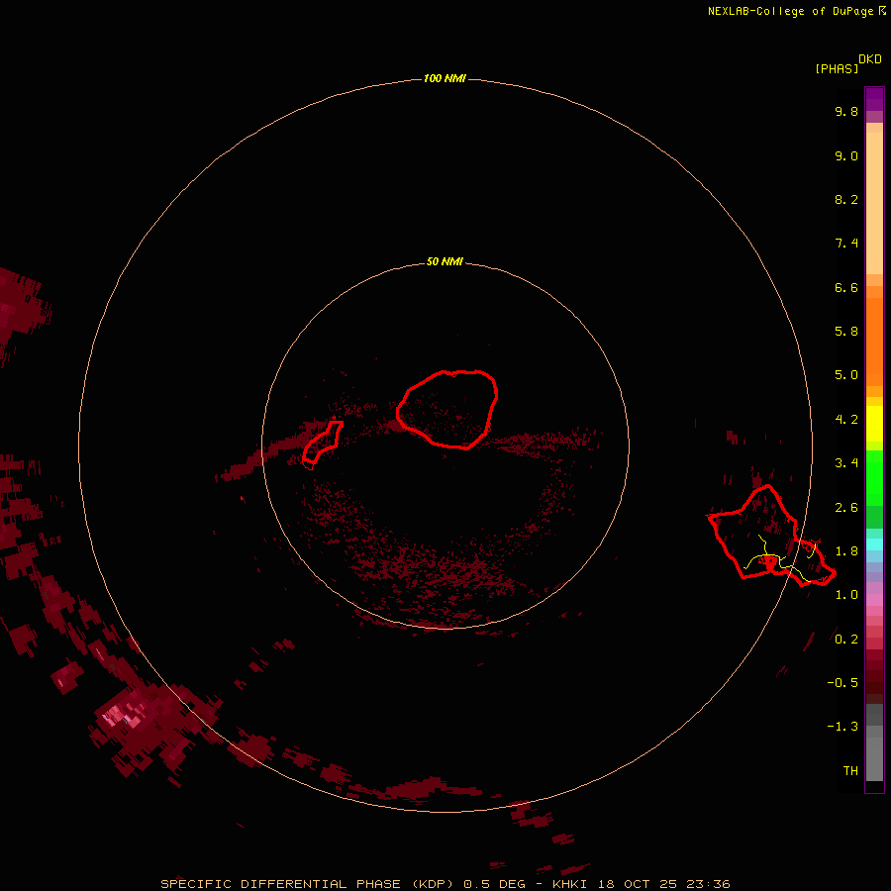891x891 pixels.
Task: Click the 1.8 legend value
Action: pos(846,551)
